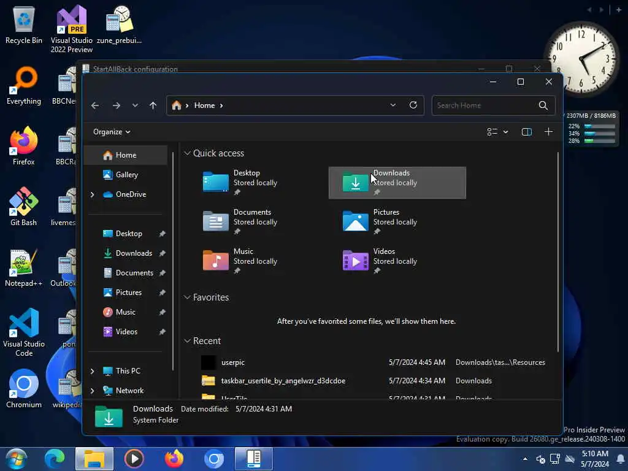The width and height of the screenshot is (628, 471).
Task: Refresh the Home folder view
Action: tap(413, 105)
